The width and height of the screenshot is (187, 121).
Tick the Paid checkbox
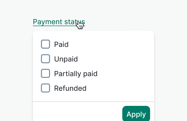[x=45, y=44]
